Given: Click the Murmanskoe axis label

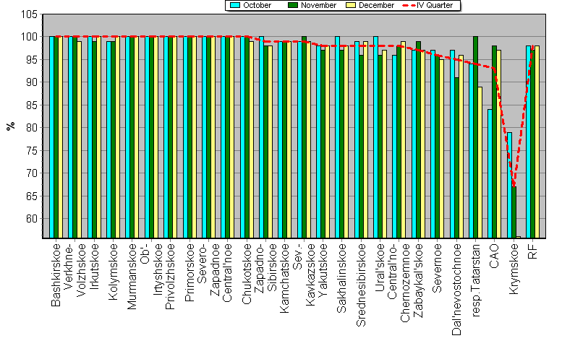Looking at the screenshot, I should (x=132, y=276).
